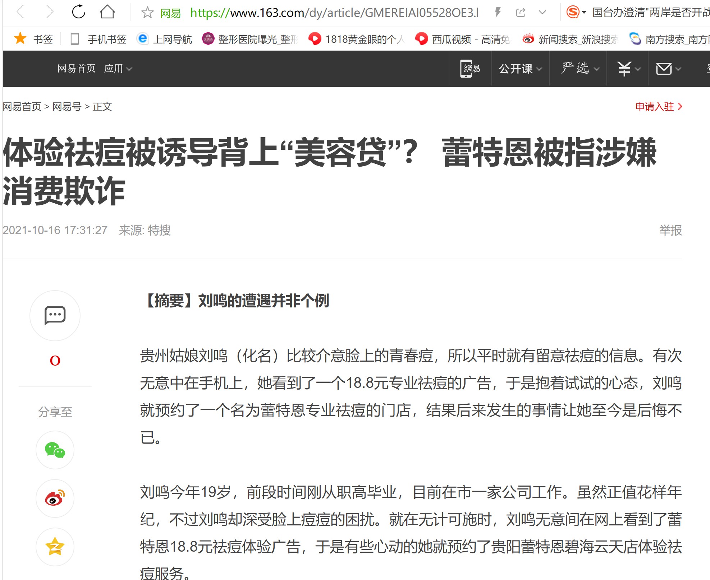Click 网易号 in the breadcrumb
710x580 pixels.
click(67, 107)
